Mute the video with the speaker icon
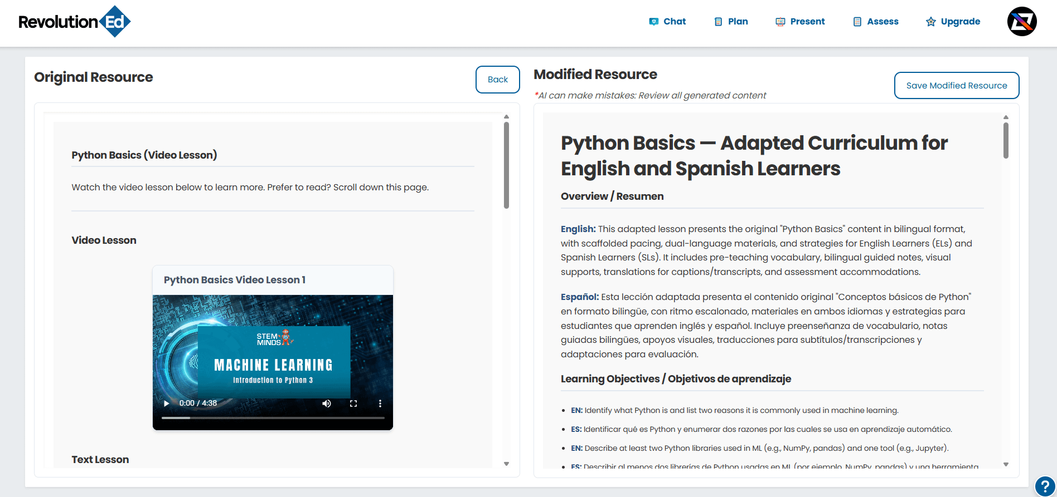The height and width of the screenshot is (497, 1057). [x=327, y=403]
